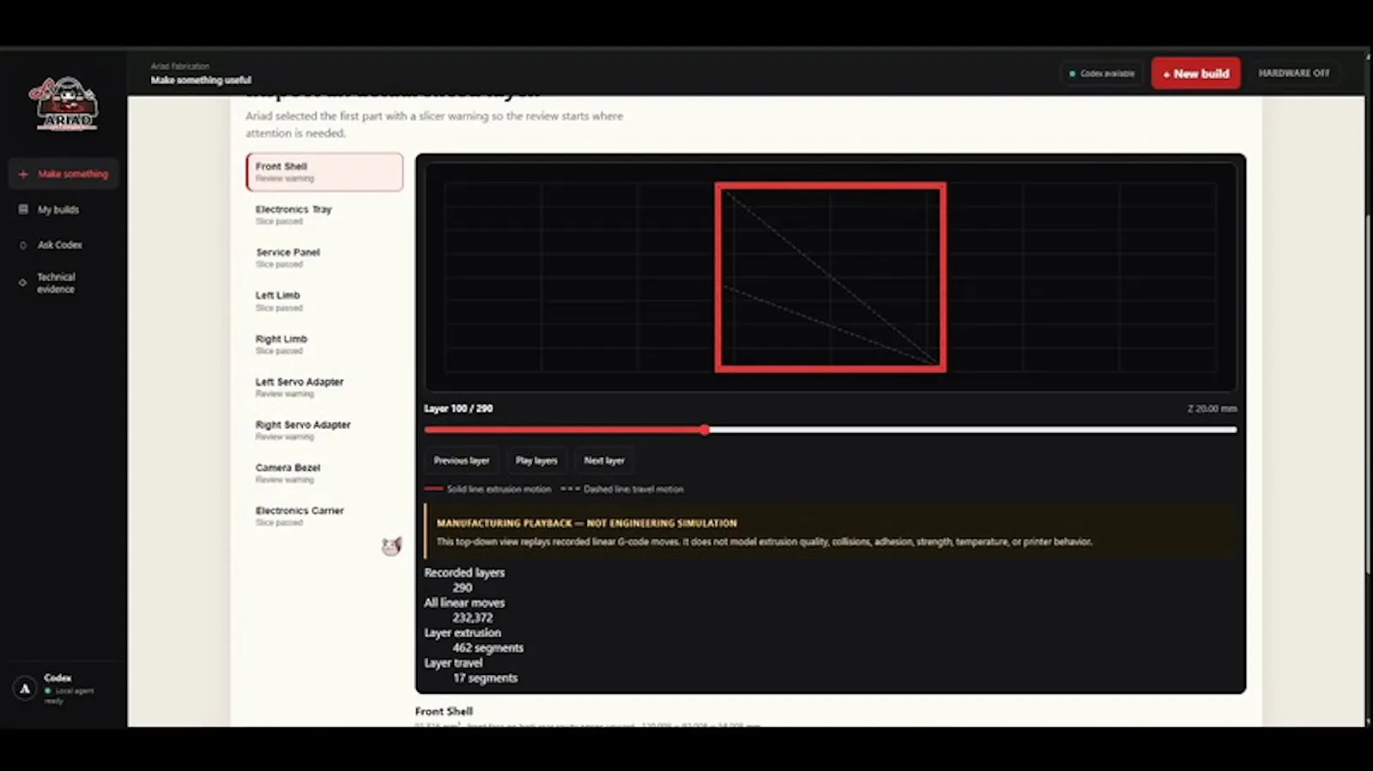Advance to the Next layer
1373x771 pixels.
point(604,461)
